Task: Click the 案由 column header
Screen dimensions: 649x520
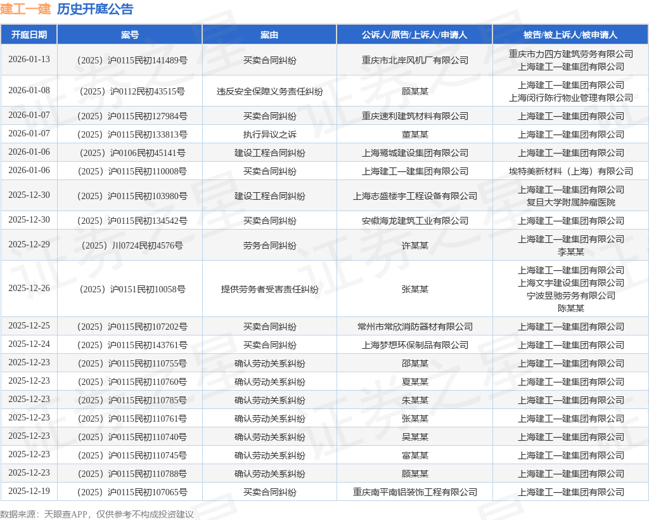Action: [269, 35]
